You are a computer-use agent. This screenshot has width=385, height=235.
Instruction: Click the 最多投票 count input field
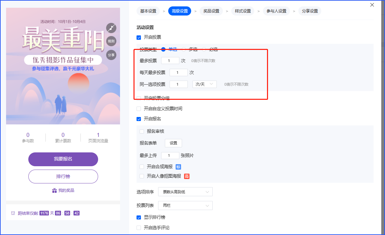170,61
